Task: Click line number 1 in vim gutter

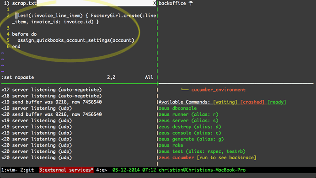Action: tap(8, 10)
